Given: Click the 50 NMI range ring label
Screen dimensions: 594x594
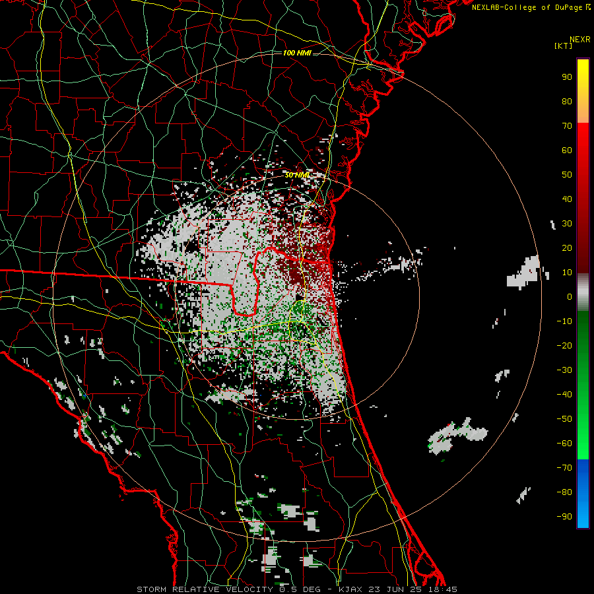Looking at the screenshot, I should tap(297, 175).
